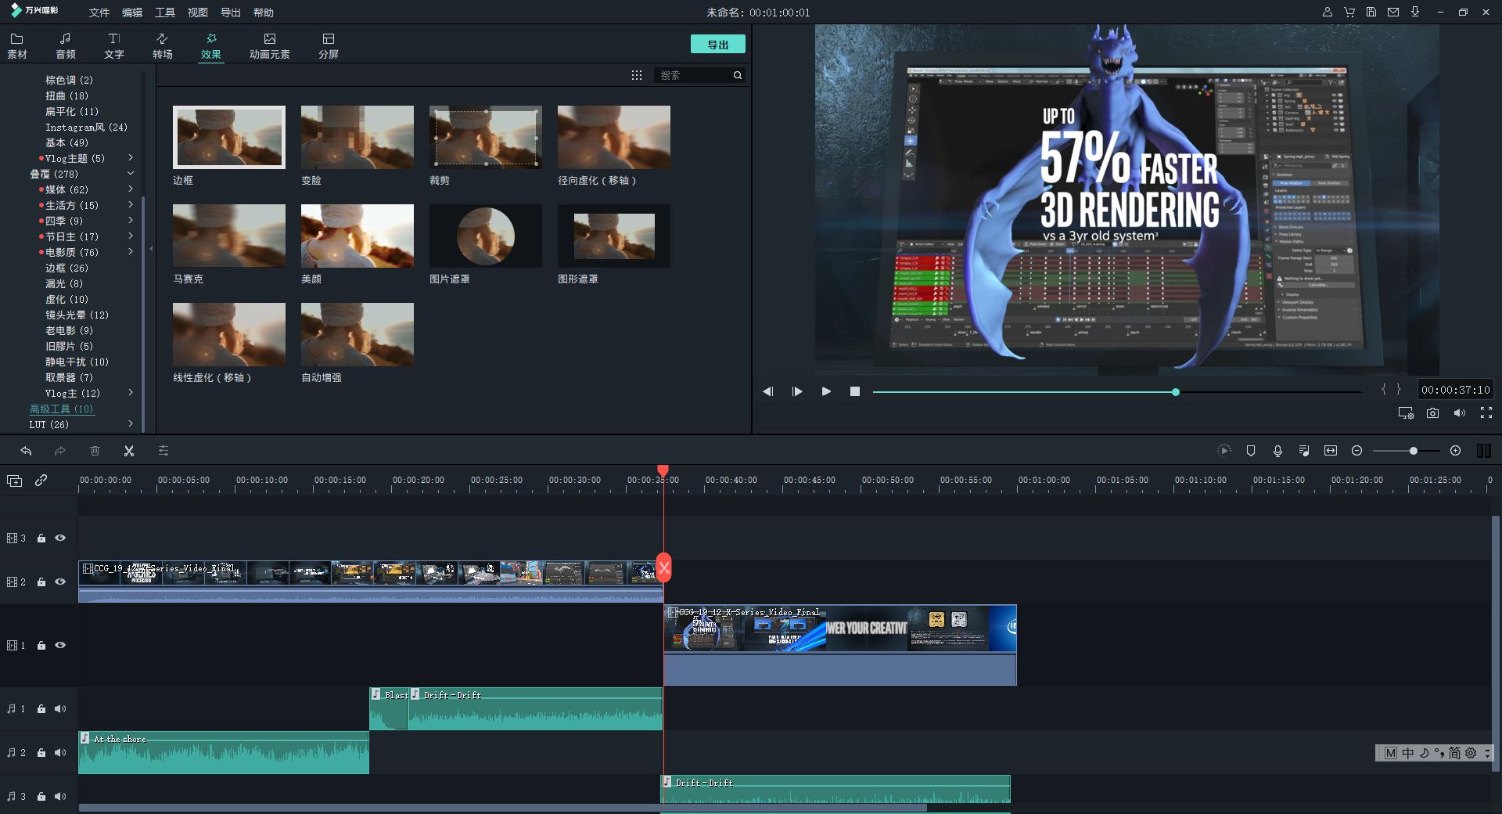Switch to the 分屏 tab

coord(329,46)
